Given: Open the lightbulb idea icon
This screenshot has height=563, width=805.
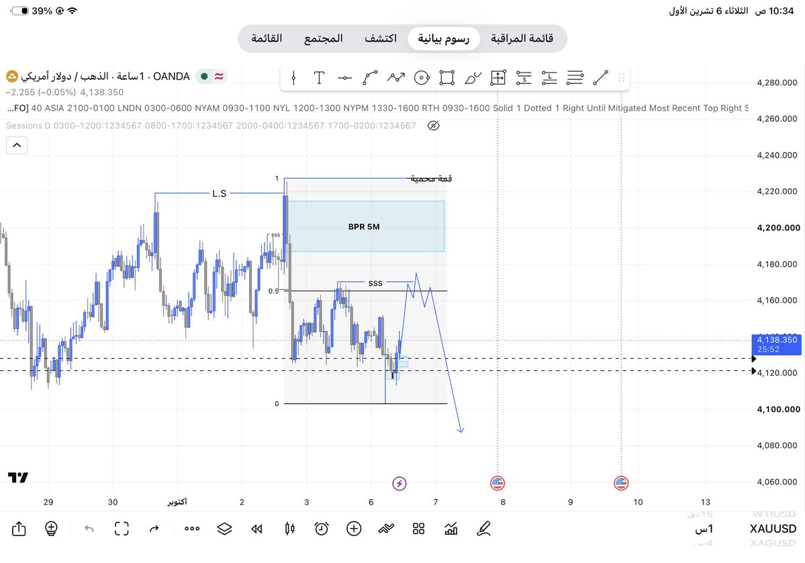Looking at the screenshot, I should tap(51, 529).
